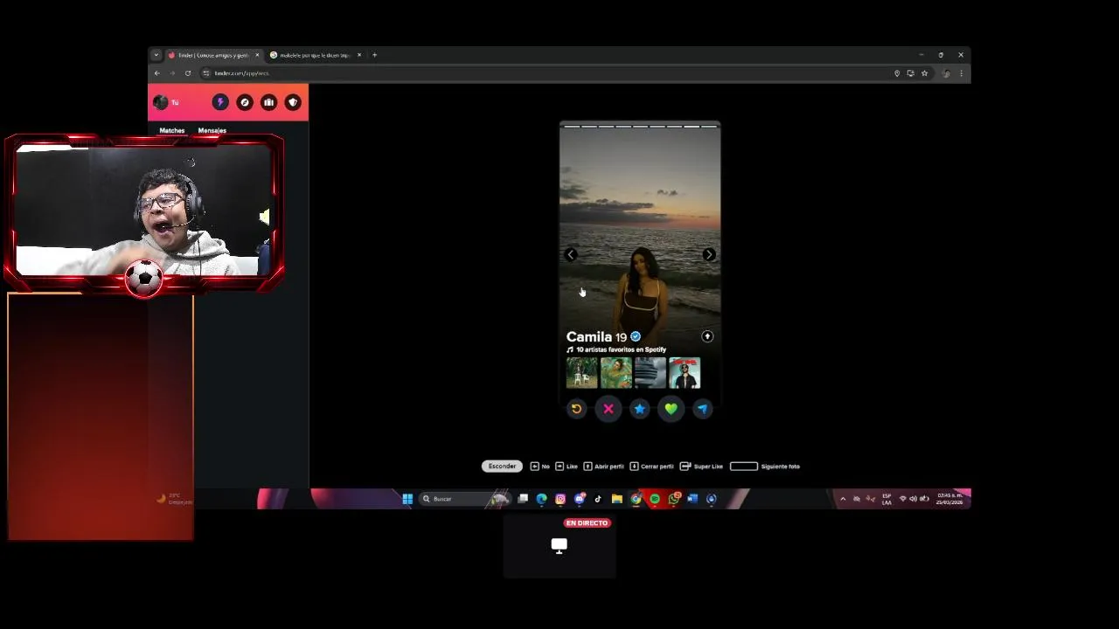This screenshot has height=629, width=1119.
Task: Go to the previous photo with the left arrow
Action: tap(571, 254)
